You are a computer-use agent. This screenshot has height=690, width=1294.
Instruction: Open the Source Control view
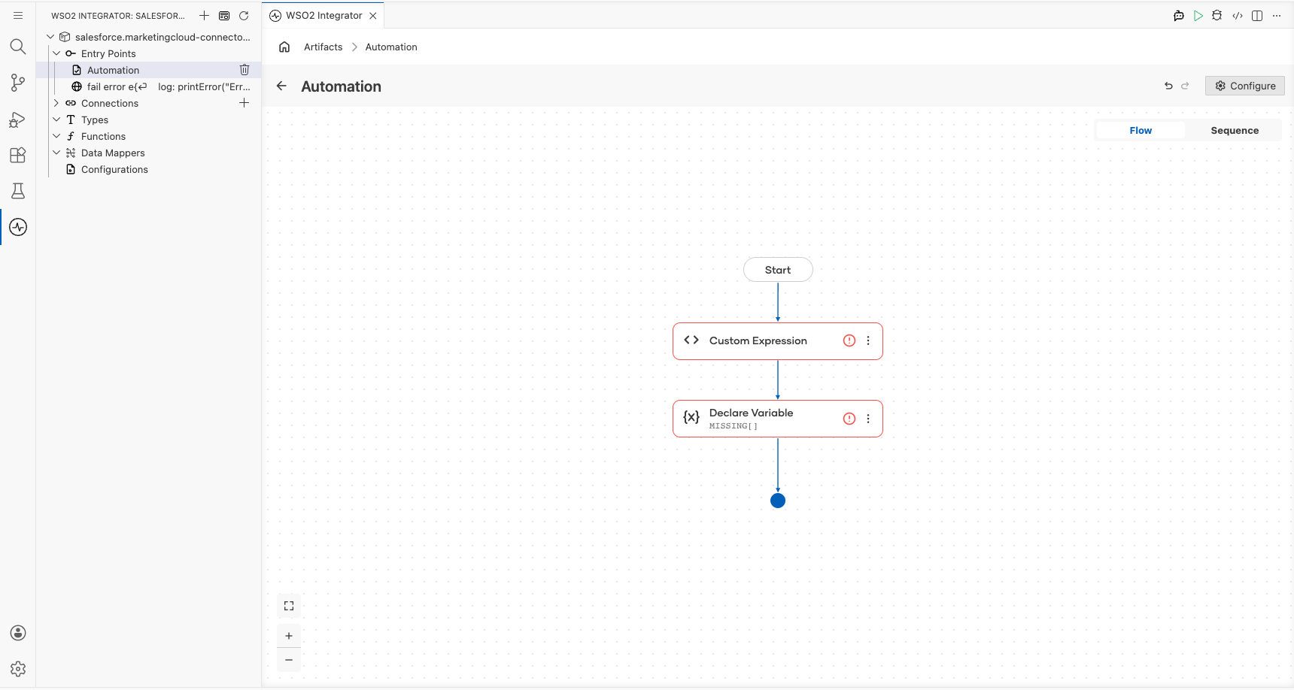[18, 83]
